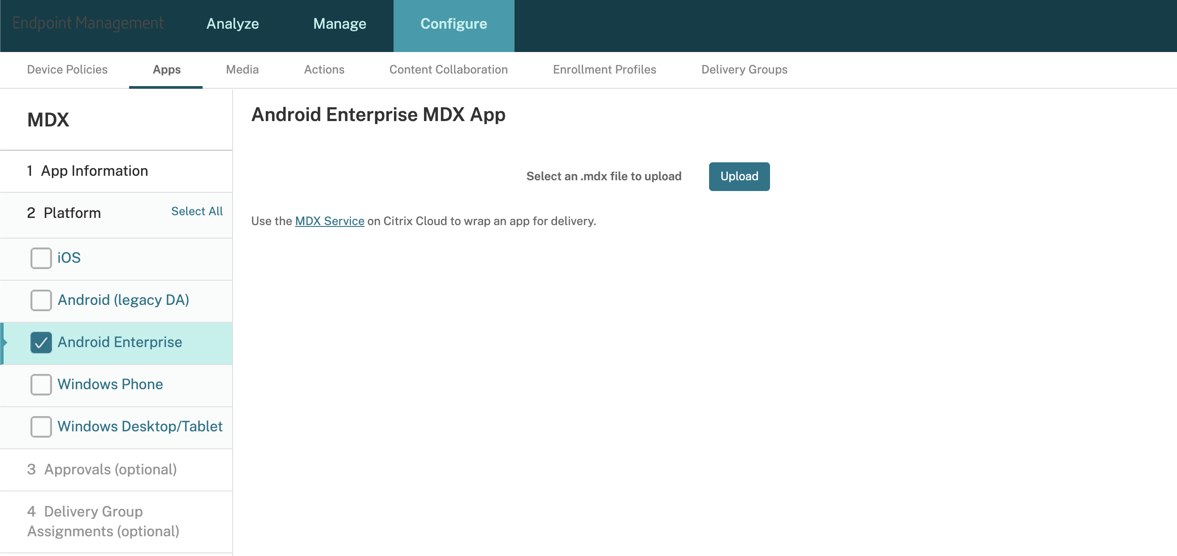Image resolution: width=1177 pixels, height=556 pixels.
Task: Tick the Windows Phone checkbox
Action: (41, 384)
